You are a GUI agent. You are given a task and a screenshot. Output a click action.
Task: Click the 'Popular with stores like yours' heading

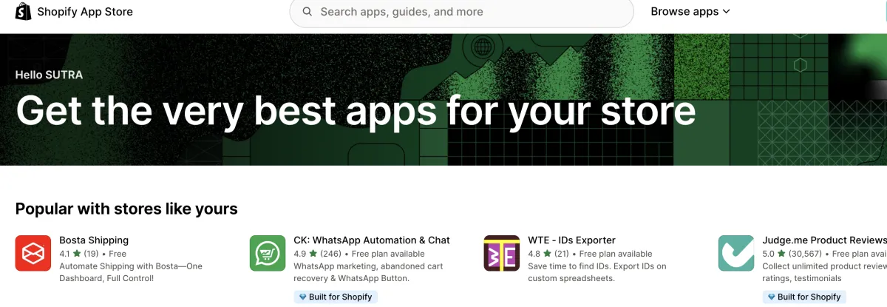pos(126,209)
